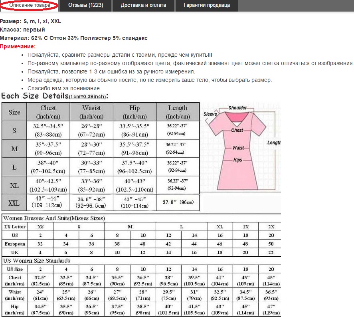354x317 pixels.
Task: Click the Shoulder label on dress diagram
Action: click(x=237, y=108)
